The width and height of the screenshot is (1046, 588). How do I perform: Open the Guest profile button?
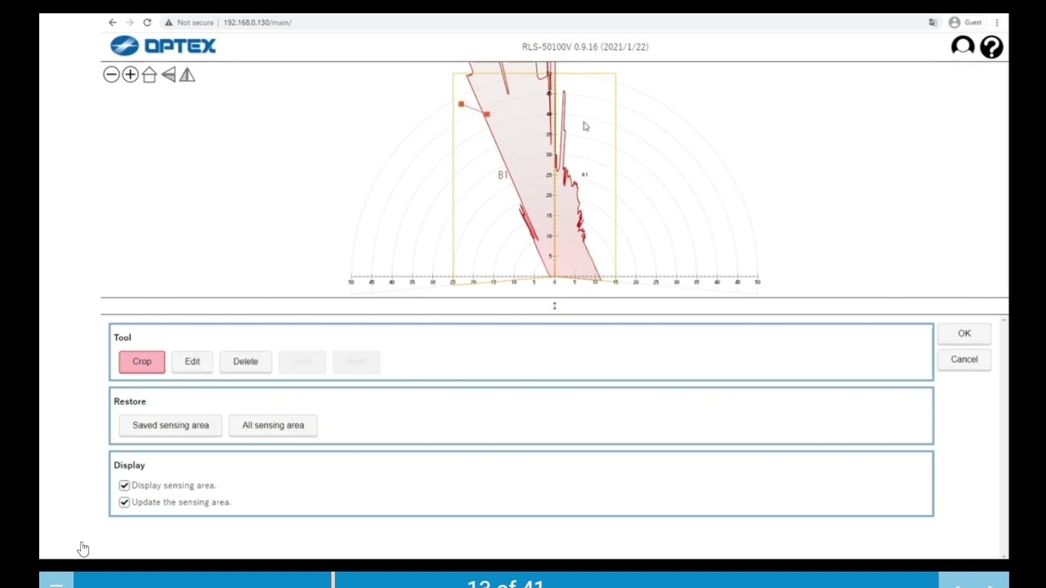pos(965,22)
